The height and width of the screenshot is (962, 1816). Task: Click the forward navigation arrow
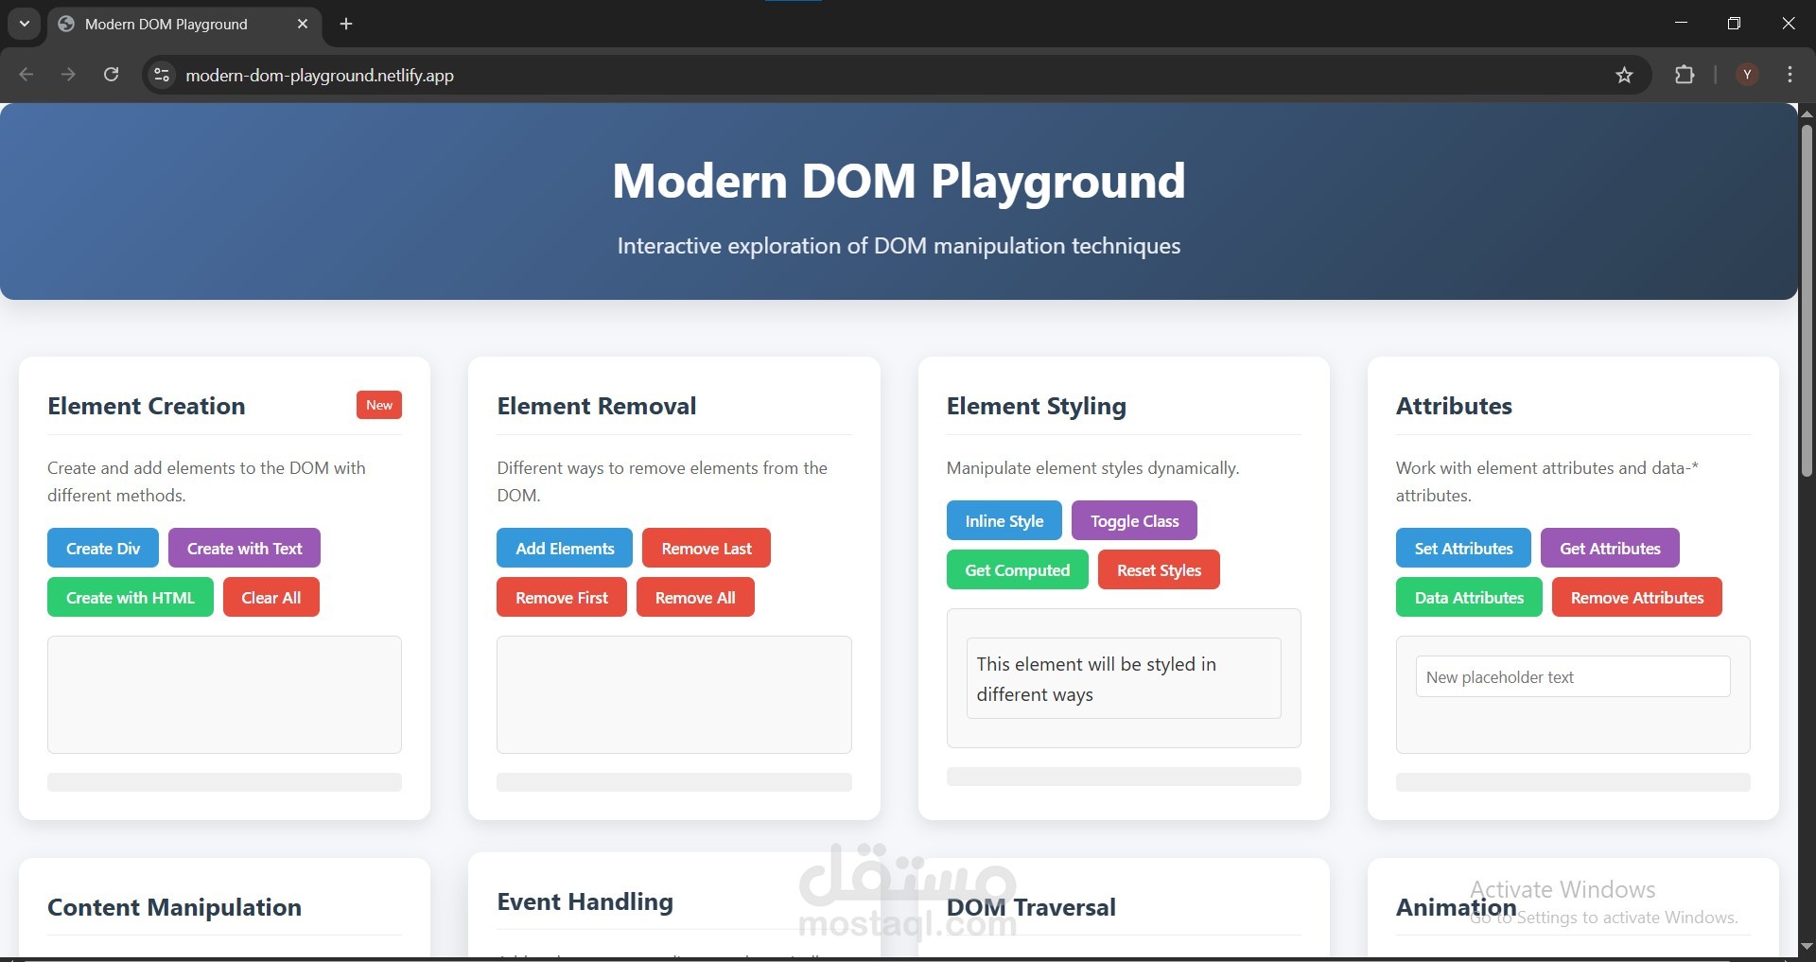point(68,75)
